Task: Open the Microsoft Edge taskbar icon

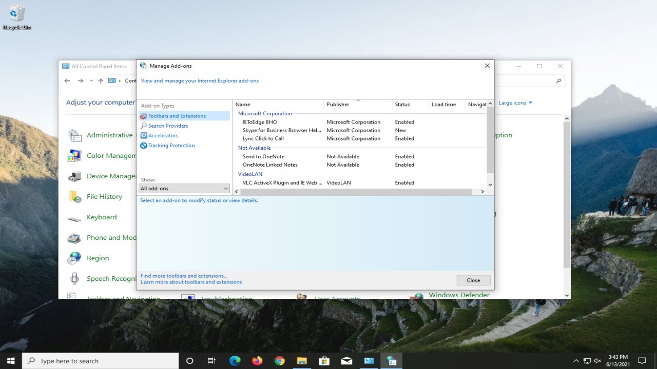Action: coord(235,361)
